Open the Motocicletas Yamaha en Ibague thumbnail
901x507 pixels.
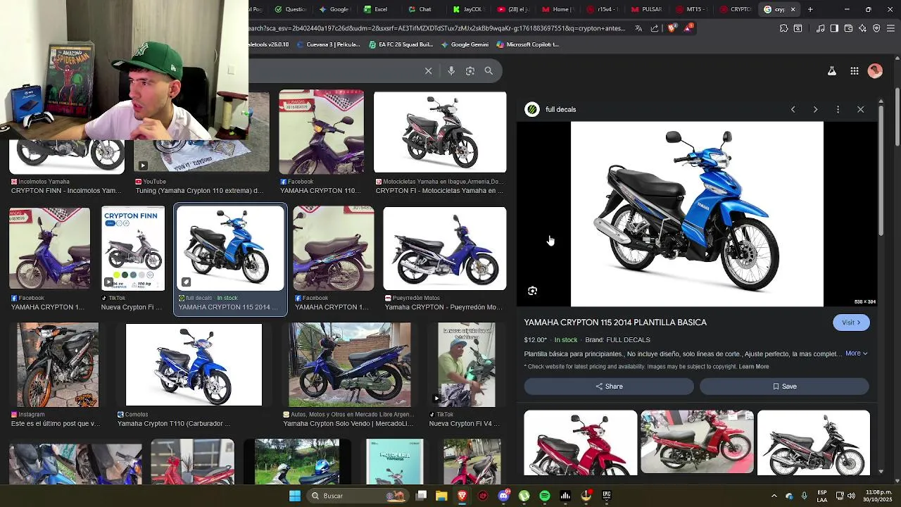(440, 132)
